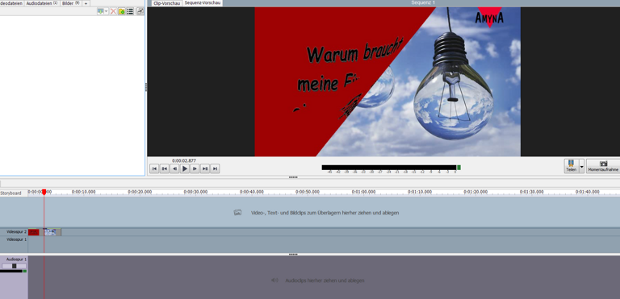
Task: Select the red title clip on Videospur 2
Action: point(34,232)
